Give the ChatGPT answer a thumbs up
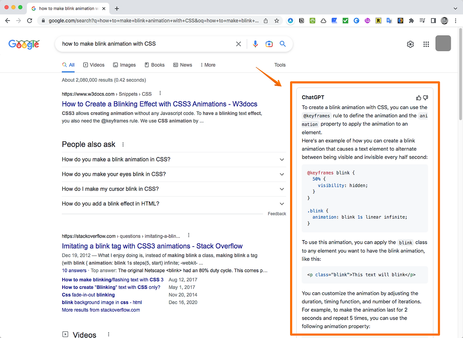463x338 pixels. click(419, 97)
